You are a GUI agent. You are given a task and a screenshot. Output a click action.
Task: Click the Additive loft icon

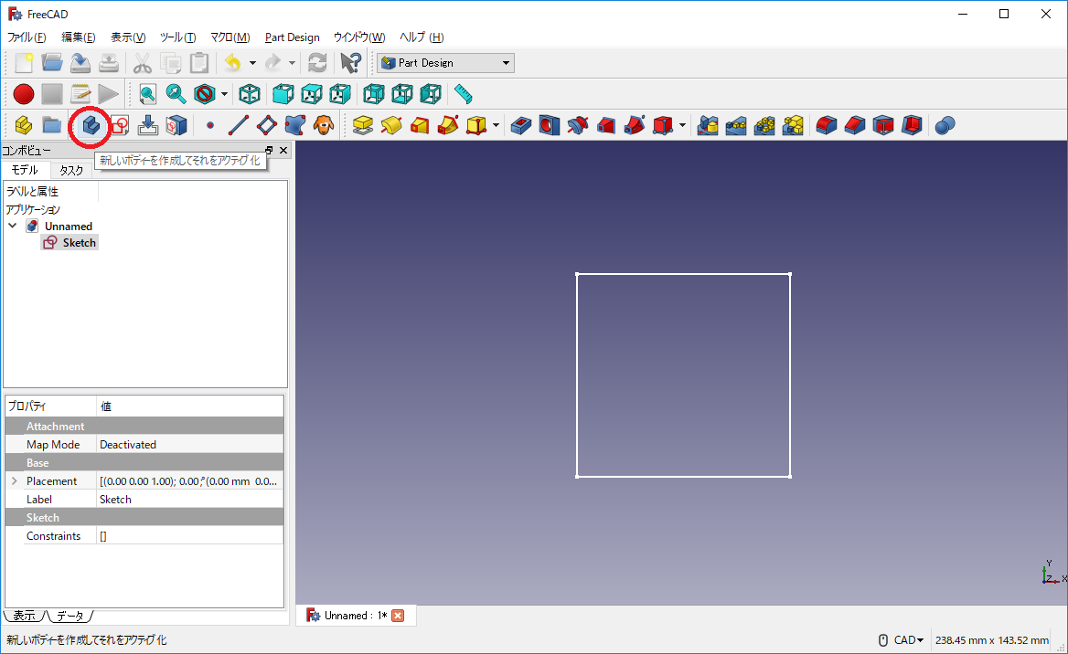click(420, 125)
